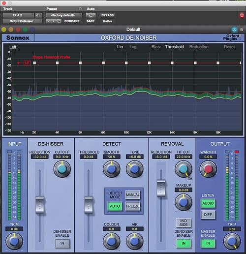The width and height of the screenshot is (246, 254).
Task: Select Lin frequency scale
Action: coord(120,47)
